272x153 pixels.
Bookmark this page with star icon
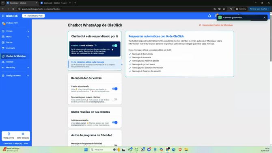(x=224, y=9)
